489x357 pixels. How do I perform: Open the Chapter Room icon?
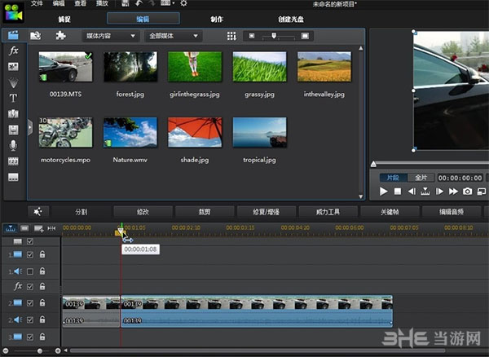[x=13, y=161]
